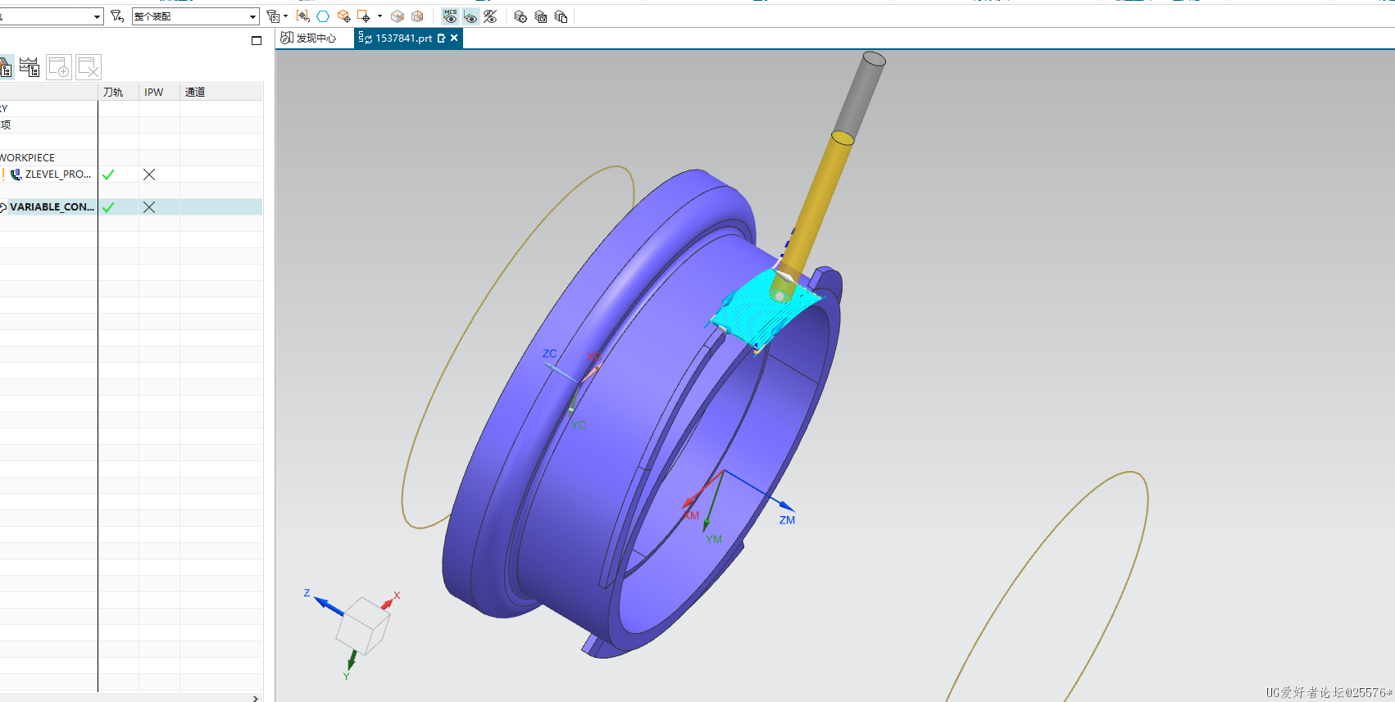Click the gray cube with orange face icon
Viewport: 1395px width, 702px height.
coord(417,16)
